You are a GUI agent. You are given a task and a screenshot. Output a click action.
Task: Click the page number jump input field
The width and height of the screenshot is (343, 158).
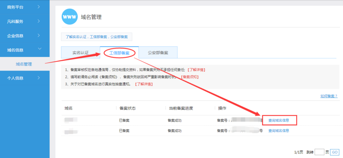(319, 152)
